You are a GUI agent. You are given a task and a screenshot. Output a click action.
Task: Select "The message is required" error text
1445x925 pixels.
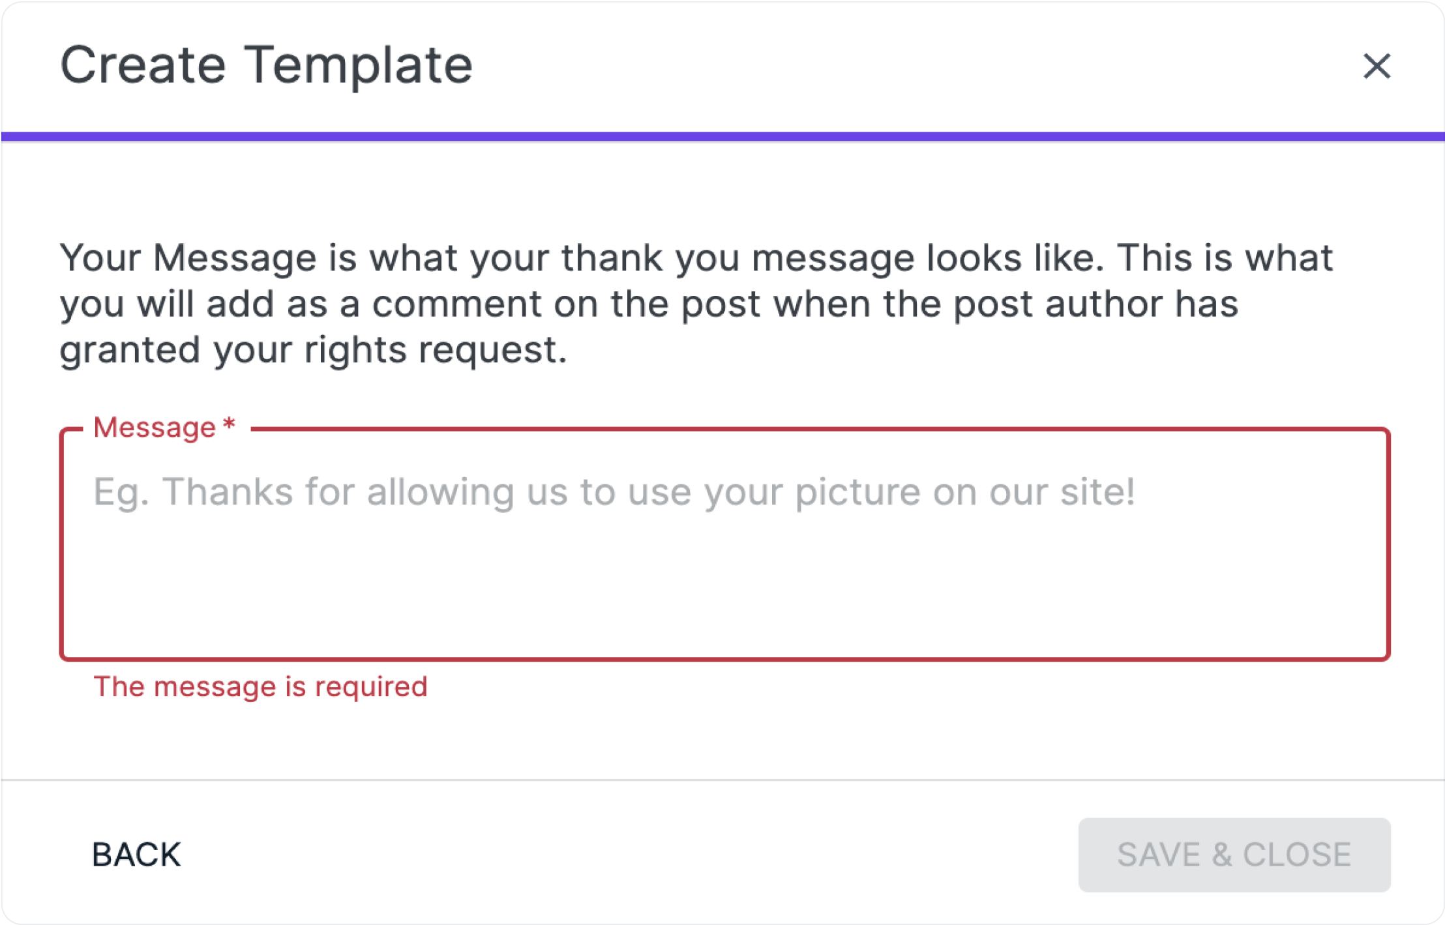[260, 686]
